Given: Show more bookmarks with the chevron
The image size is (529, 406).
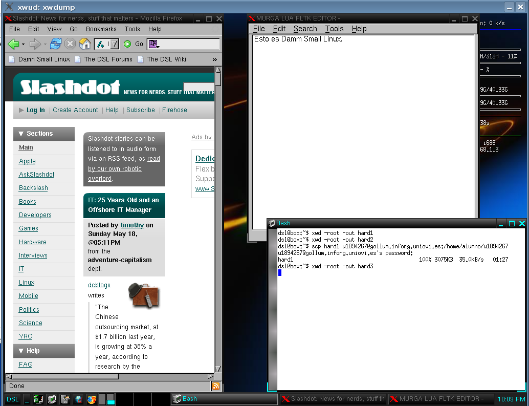Looking at the screenshot, I should (214, 60).
